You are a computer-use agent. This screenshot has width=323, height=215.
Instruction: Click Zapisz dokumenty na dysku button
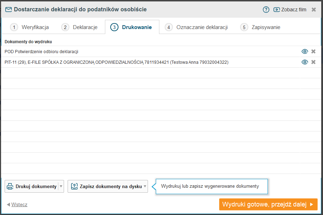tap(106, 186)
